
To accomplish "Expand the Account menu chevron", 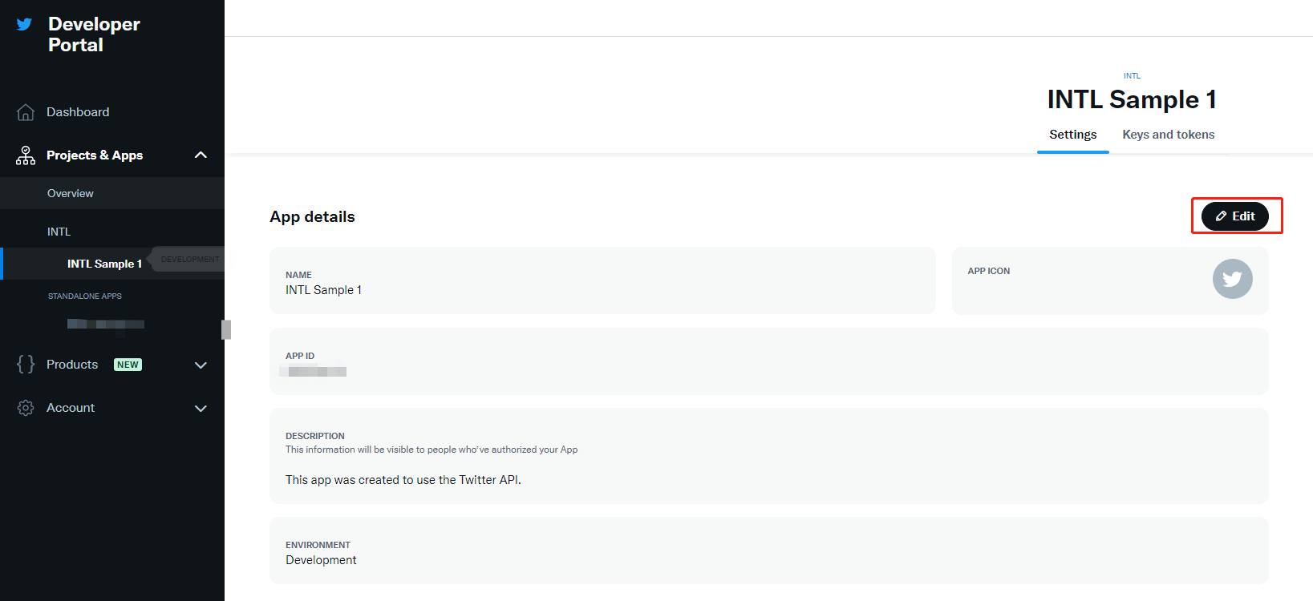I will coord(201,409).
